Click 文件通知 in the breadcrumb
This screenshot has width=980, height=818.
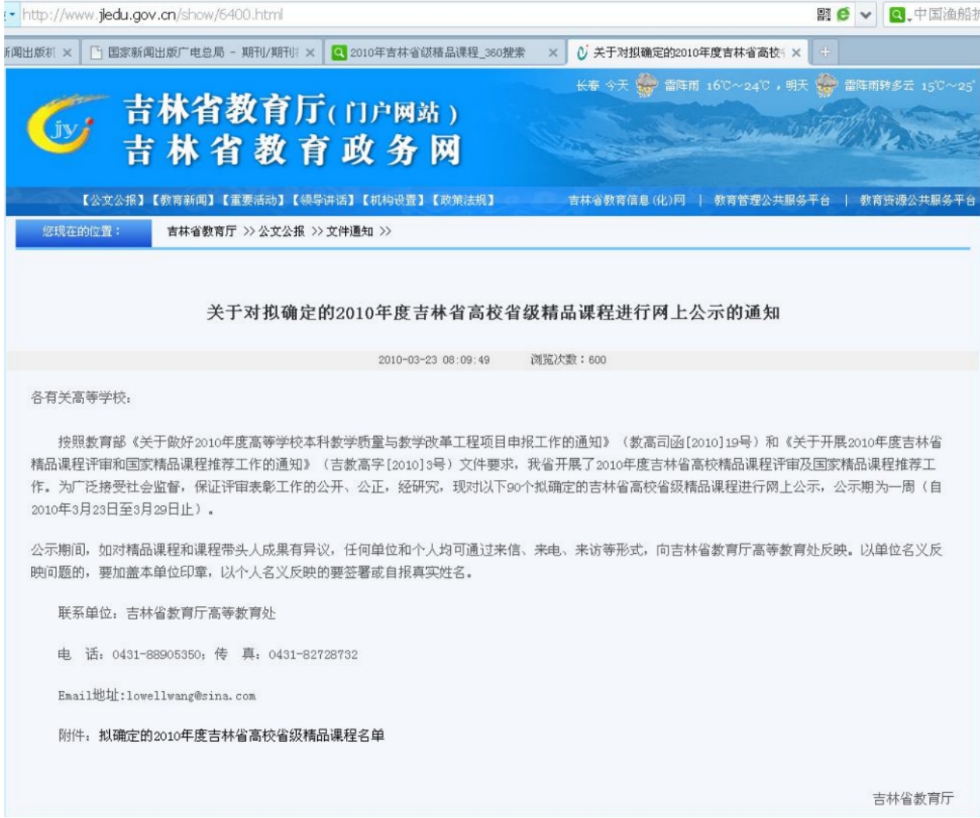350,231
